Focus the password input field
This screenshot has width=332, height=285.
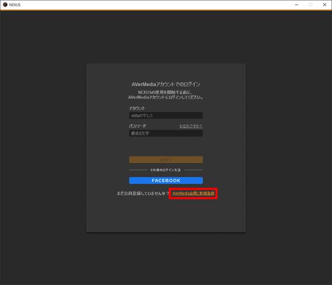[166, 133]
